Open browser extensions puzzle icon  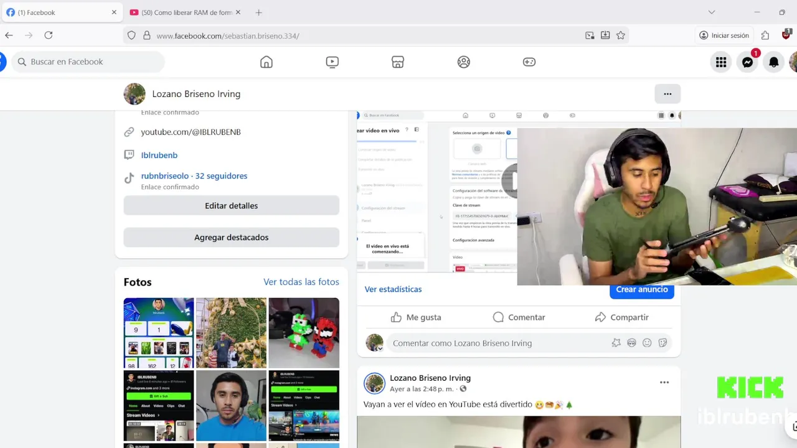click(765, 35)
